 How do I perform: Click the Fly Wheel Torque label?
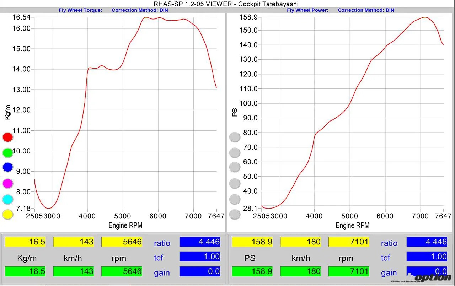80,10
